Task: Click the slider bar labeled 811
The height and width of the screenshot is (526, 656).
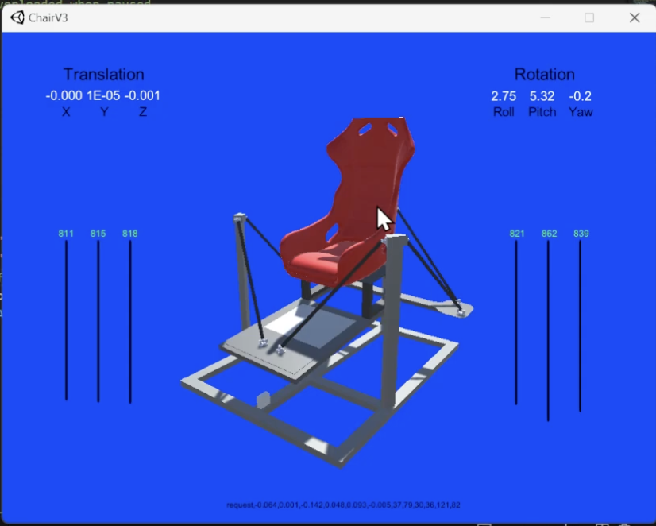Action: (67, 319)
